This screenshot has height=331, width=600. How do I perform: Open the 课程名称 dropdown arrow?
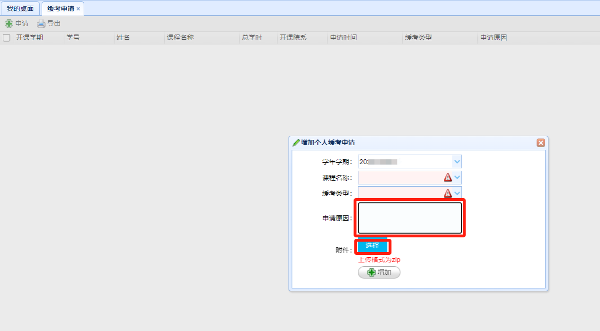tap(457, 177)
